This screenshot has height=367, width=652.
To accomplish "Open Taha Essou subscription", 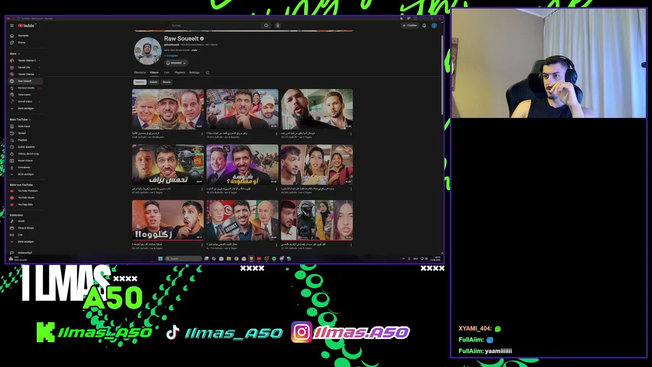I will pos(24,95).
